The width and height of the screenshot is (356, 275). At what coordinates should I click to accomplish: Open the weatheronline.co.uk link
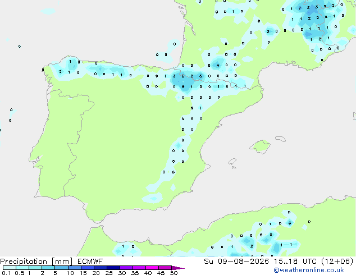(x=309, y=270)
